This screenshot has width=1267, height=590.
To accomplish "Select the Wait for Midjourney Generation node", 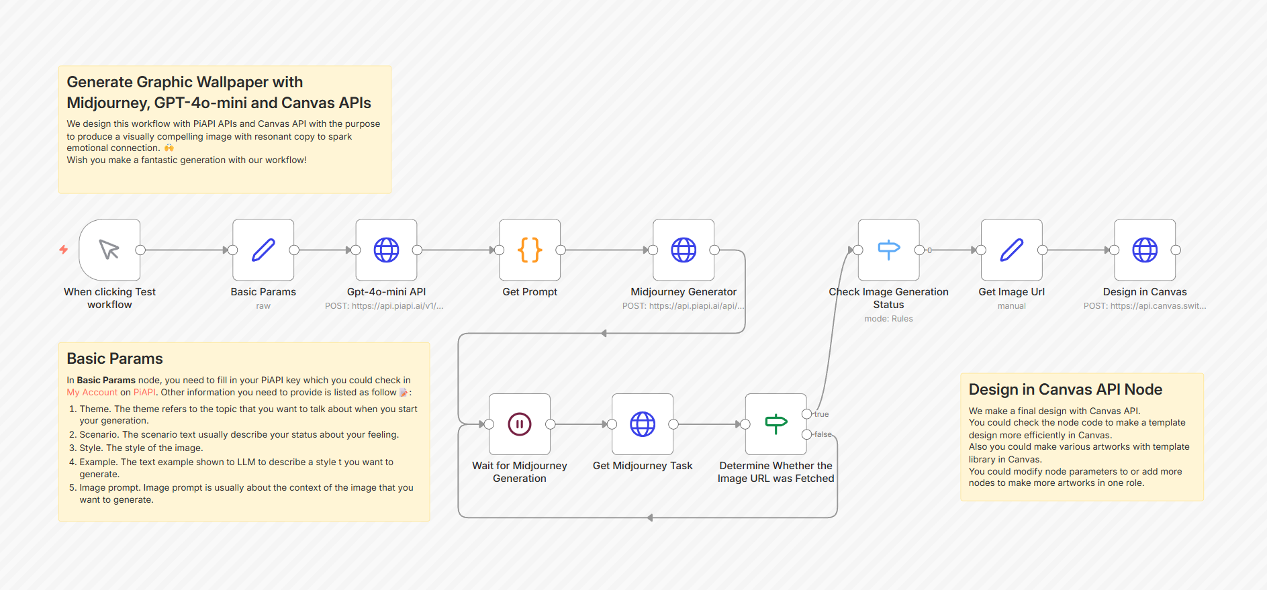I will [519, 424].
